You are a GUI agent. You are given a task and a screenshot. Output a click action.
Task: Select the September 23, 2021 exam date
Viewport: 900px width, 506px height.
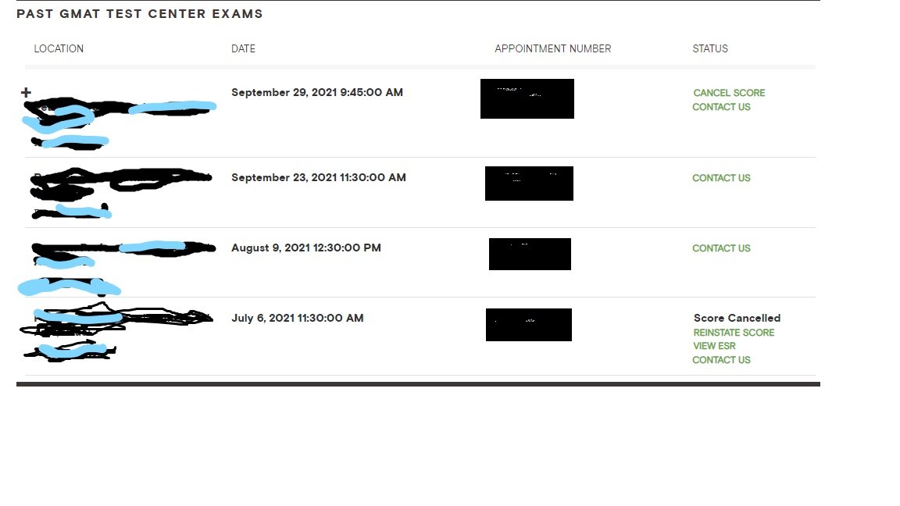319,177
